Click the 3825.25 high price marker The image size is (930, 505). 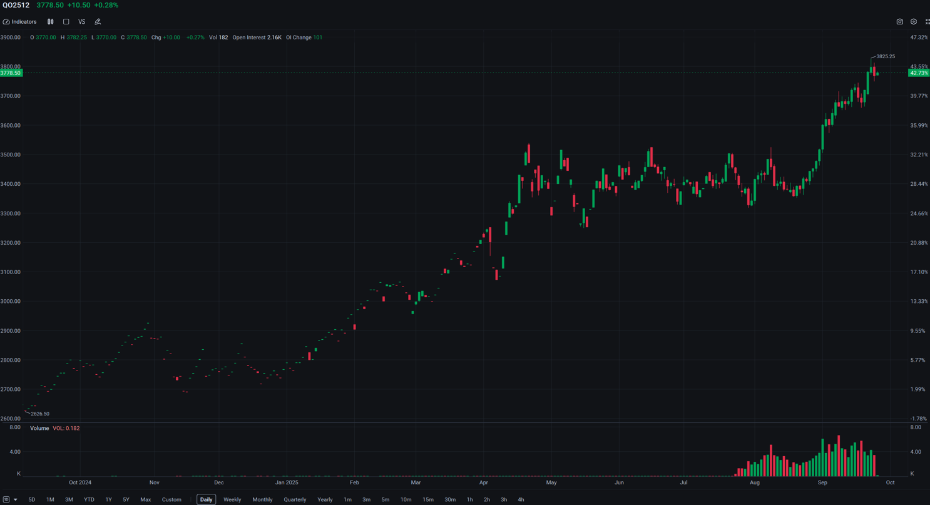[x=885, y=56]
